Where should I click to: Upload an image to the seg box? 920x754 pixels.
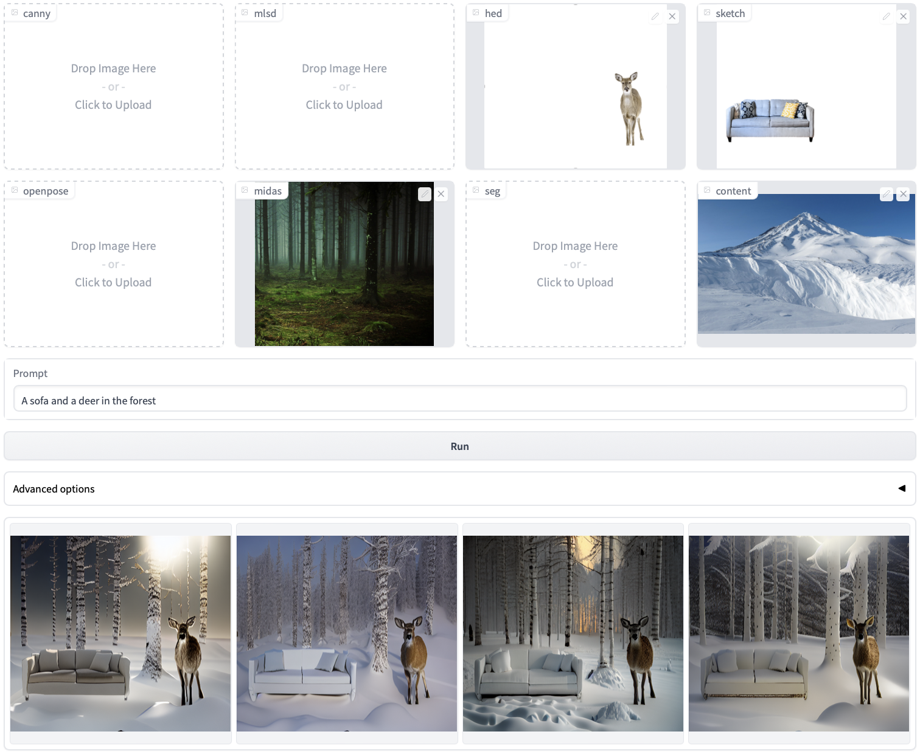[576, 265]
